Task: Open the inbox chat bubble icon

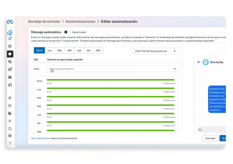Action: (10, 54)
